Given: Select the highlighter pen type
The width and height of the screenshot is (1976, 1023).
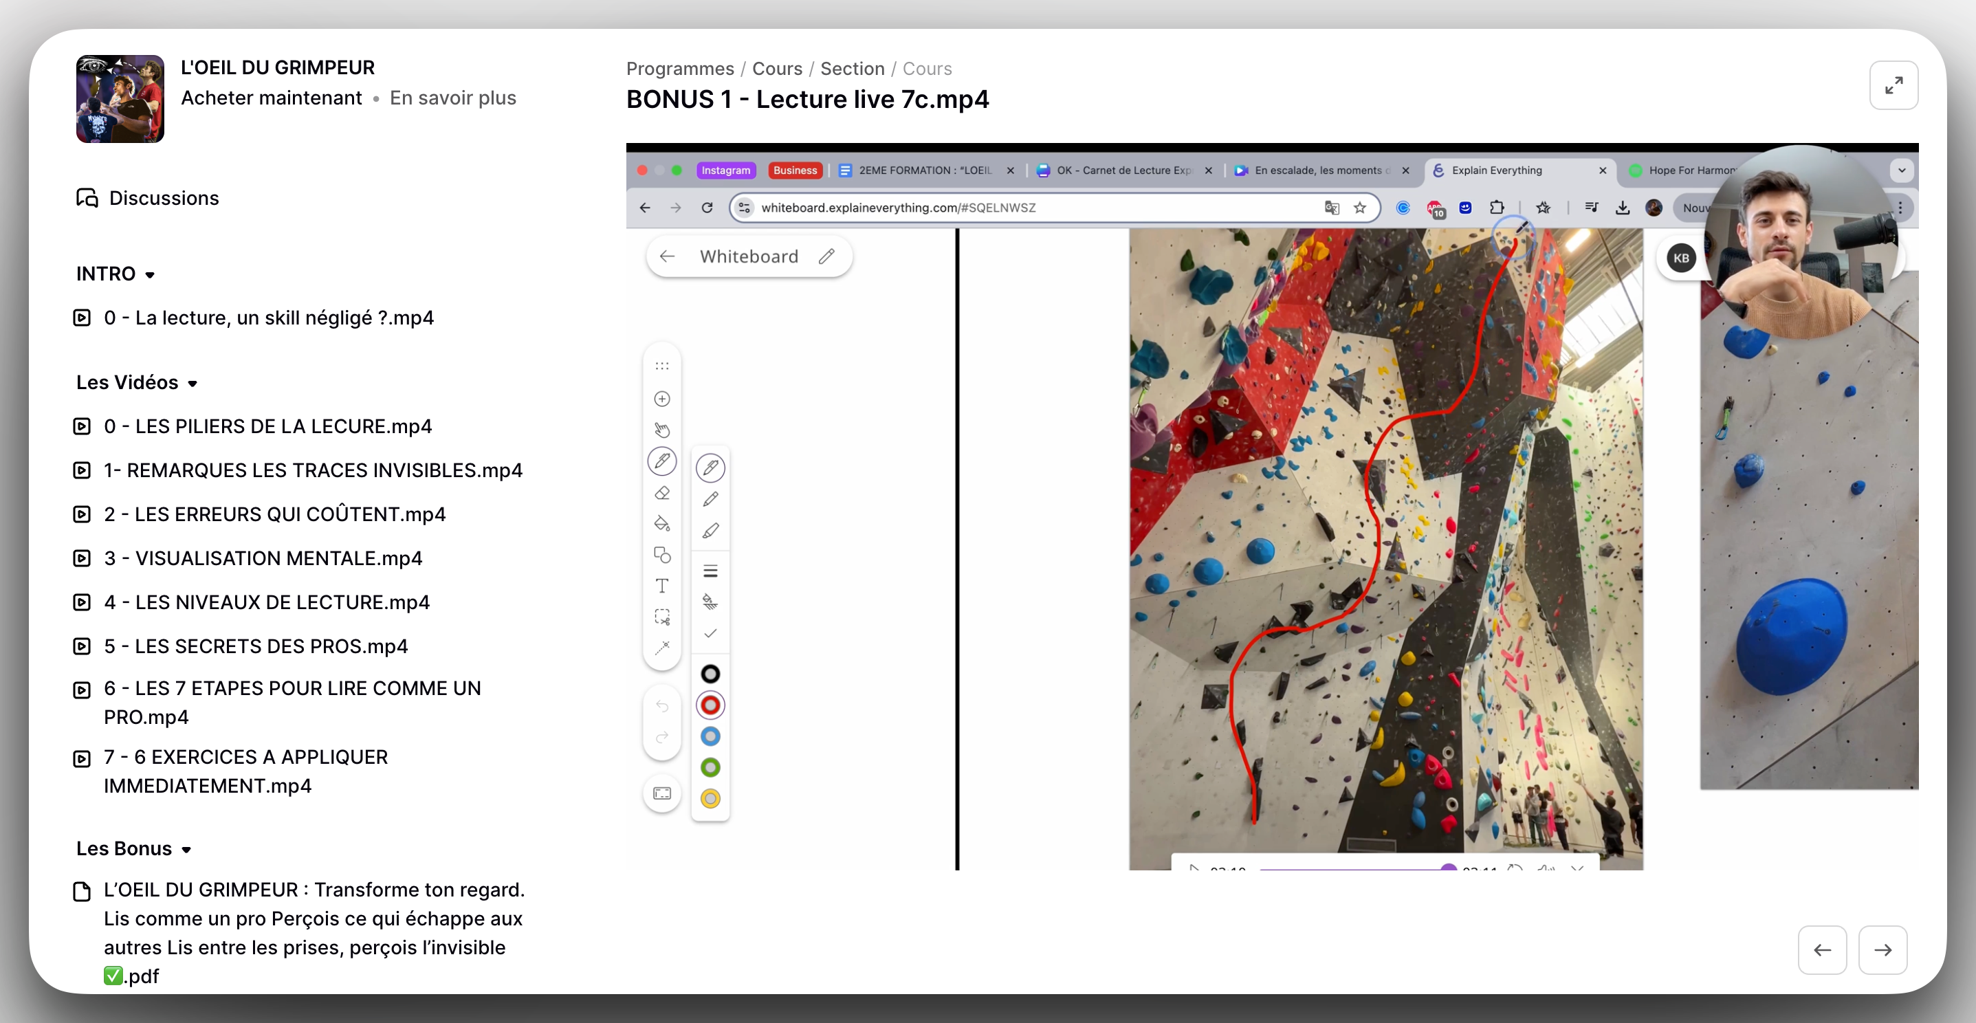Looking at the screenshot, I should pyautogui.click(x=710, y=531).
